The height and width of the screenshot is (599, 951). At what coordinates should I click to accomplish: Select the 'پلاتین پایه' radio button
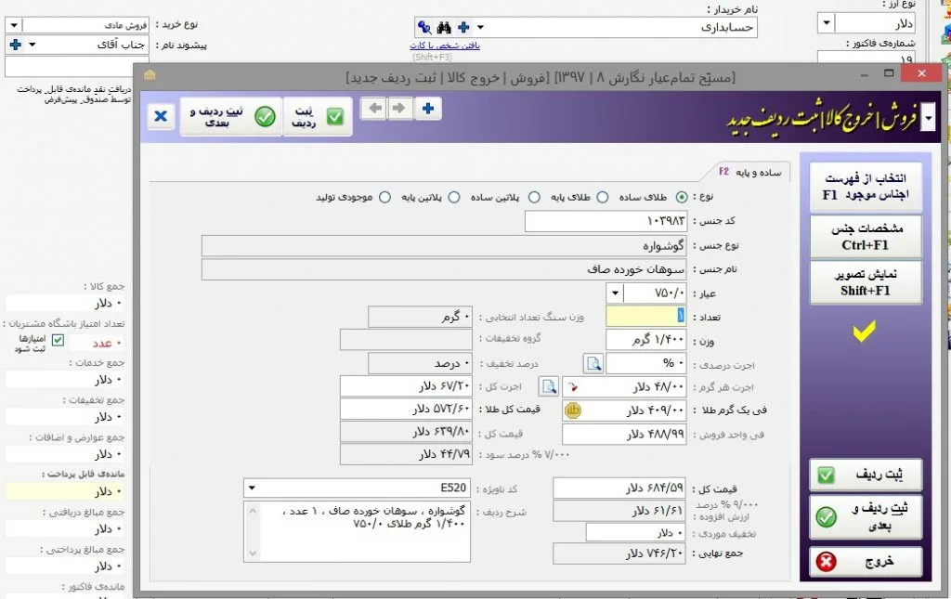(453, 197)
